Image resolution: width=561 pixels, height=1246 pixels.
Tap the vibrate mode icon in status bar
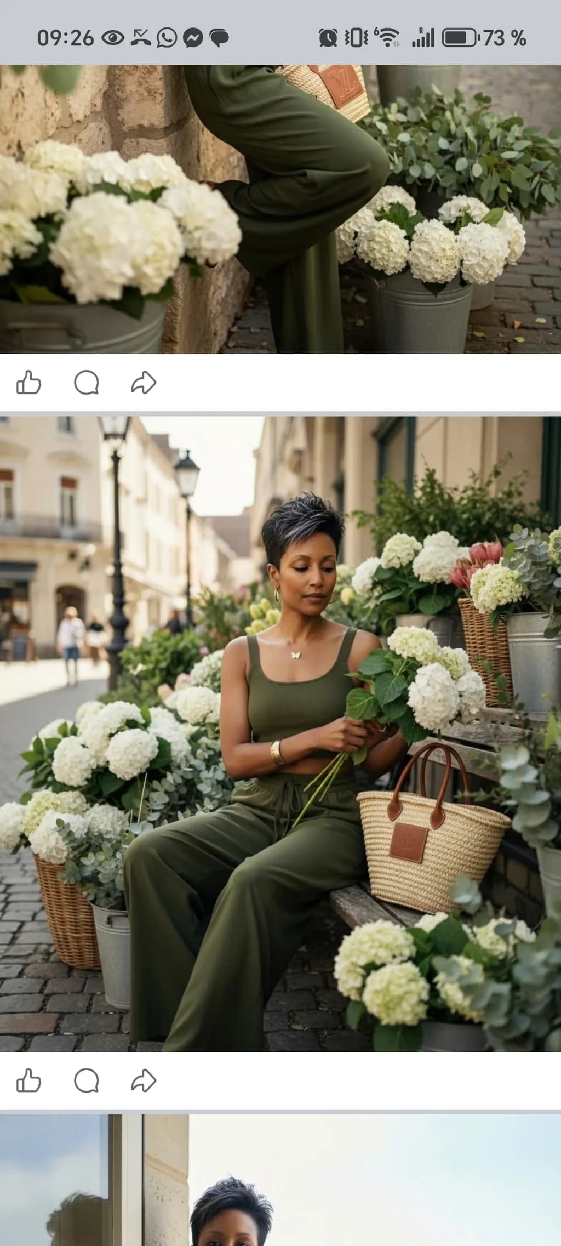(356, 38)
